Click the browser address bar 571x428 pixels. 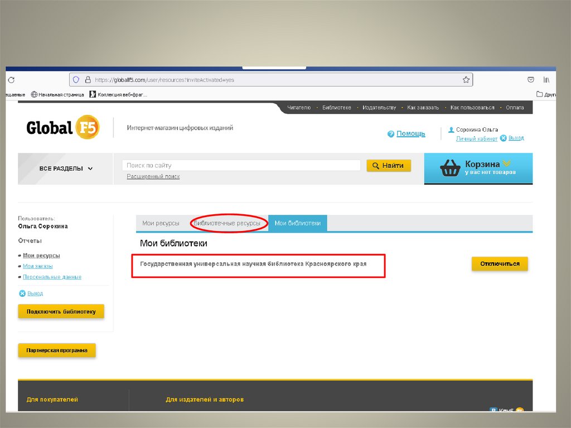tap(271, 79)
